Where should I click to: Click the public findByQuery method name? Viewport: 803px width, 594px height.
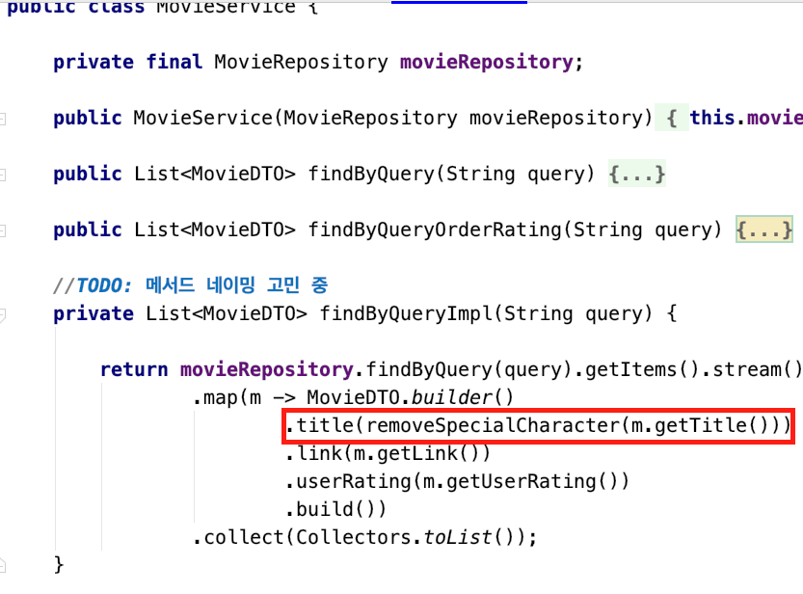coord(371,174)
